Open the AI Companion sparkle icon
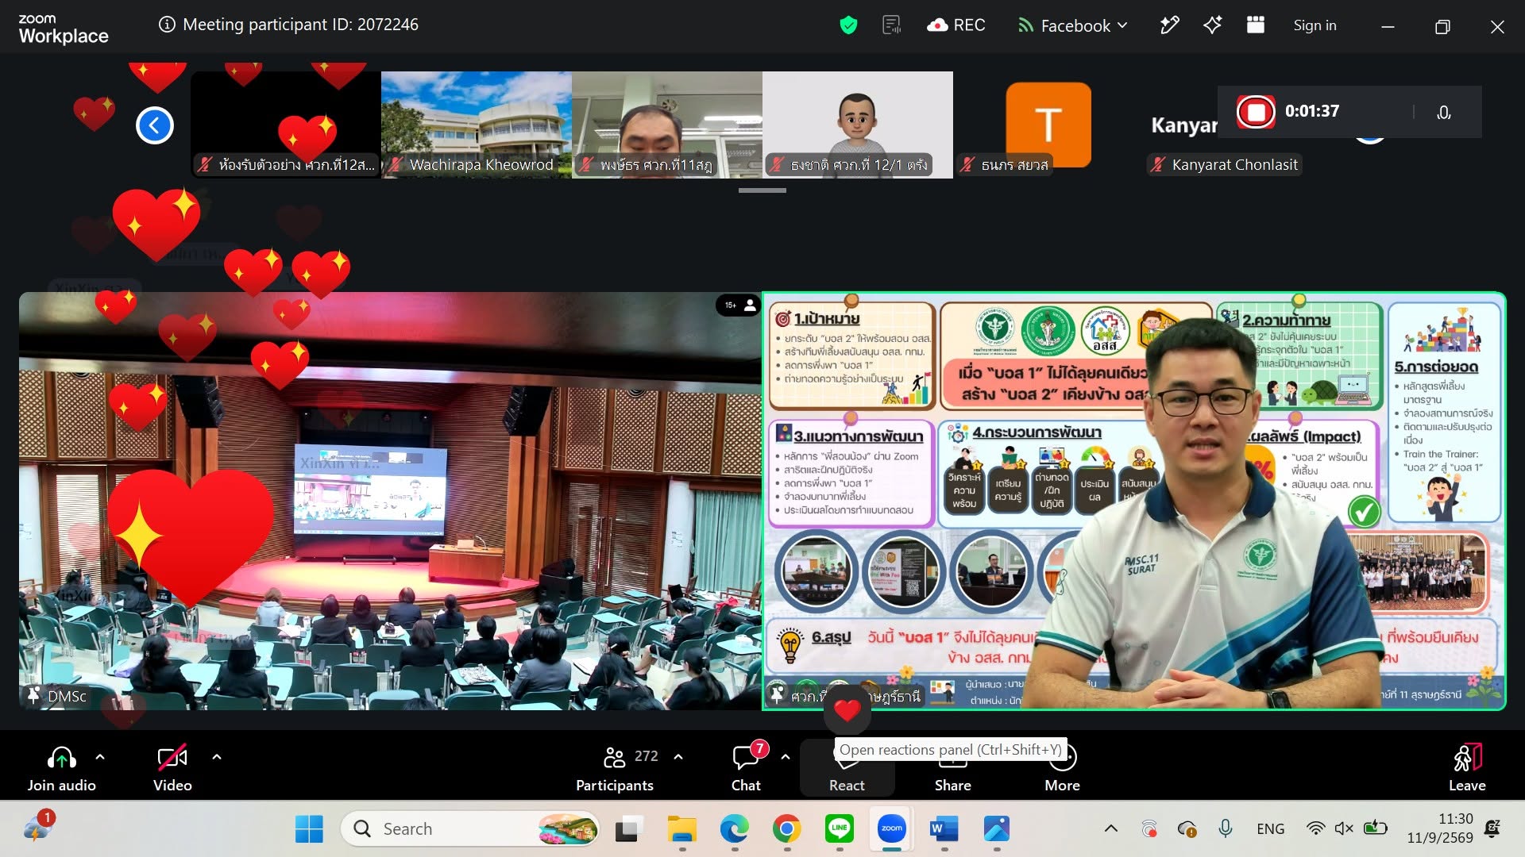This screenshot has height=857, width=1525. coord(1212,25)
